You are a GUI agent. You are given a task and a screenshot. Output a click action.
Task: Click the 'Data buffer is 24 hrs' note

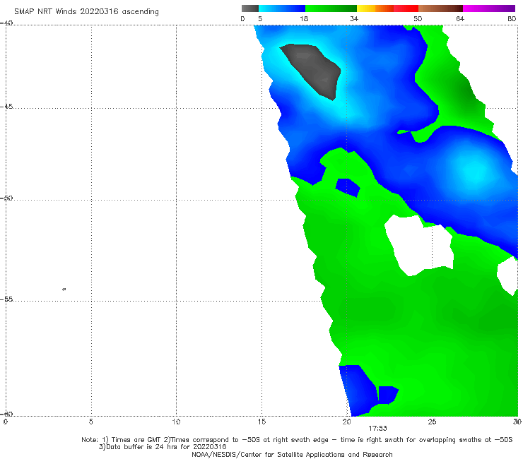[x=163, y=447]
